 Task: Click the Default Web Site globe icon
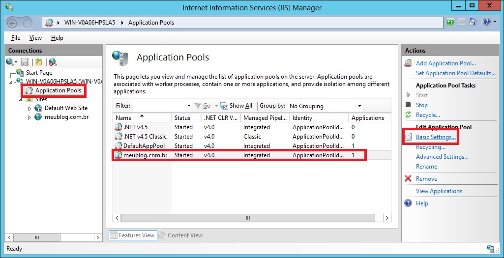click(38, 108)
